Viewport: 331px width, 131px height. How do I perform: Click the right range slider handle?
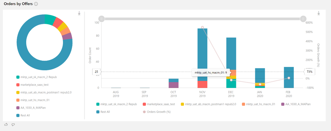(x=303, y=19)
